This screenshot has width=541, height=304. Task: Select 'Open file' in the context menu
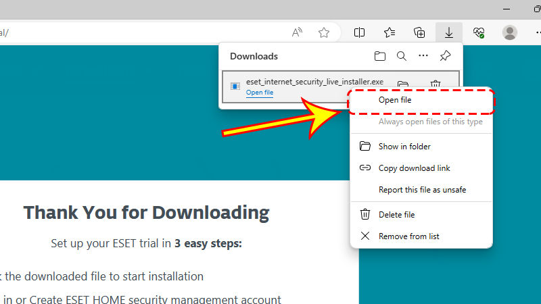[x=421, y=100]
